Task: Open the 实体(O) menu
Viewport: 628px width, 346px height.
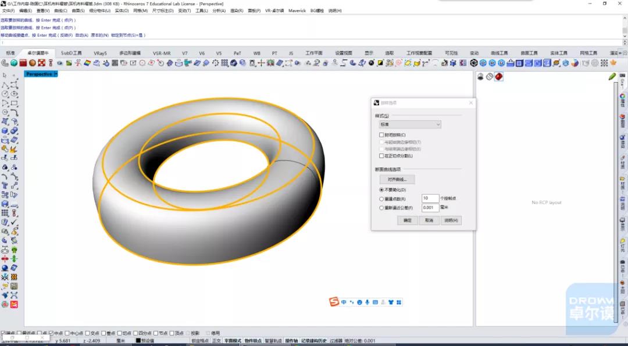Action: point(122,11)
